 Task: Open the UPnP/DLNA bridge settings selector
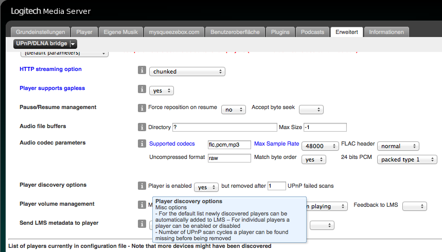45,44
